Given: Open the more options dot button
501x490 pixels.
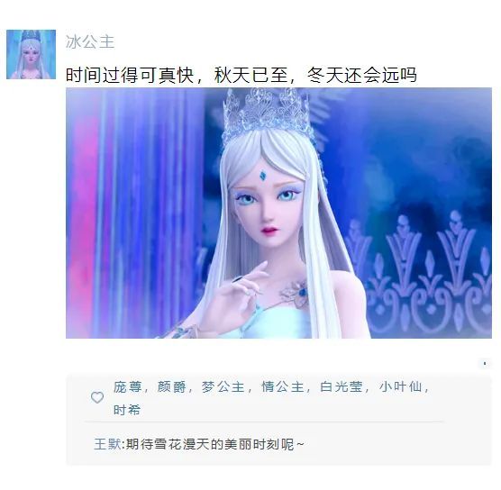Looking at the screenshot, I should [485, 364].
